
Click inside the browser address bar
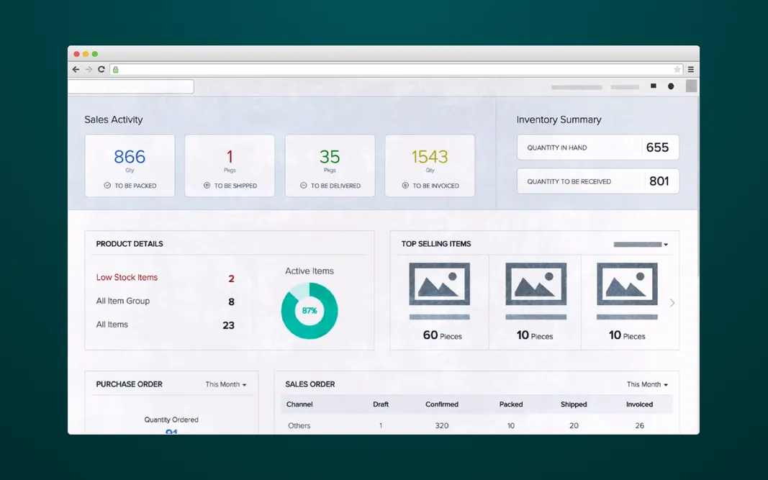(360, 69)
